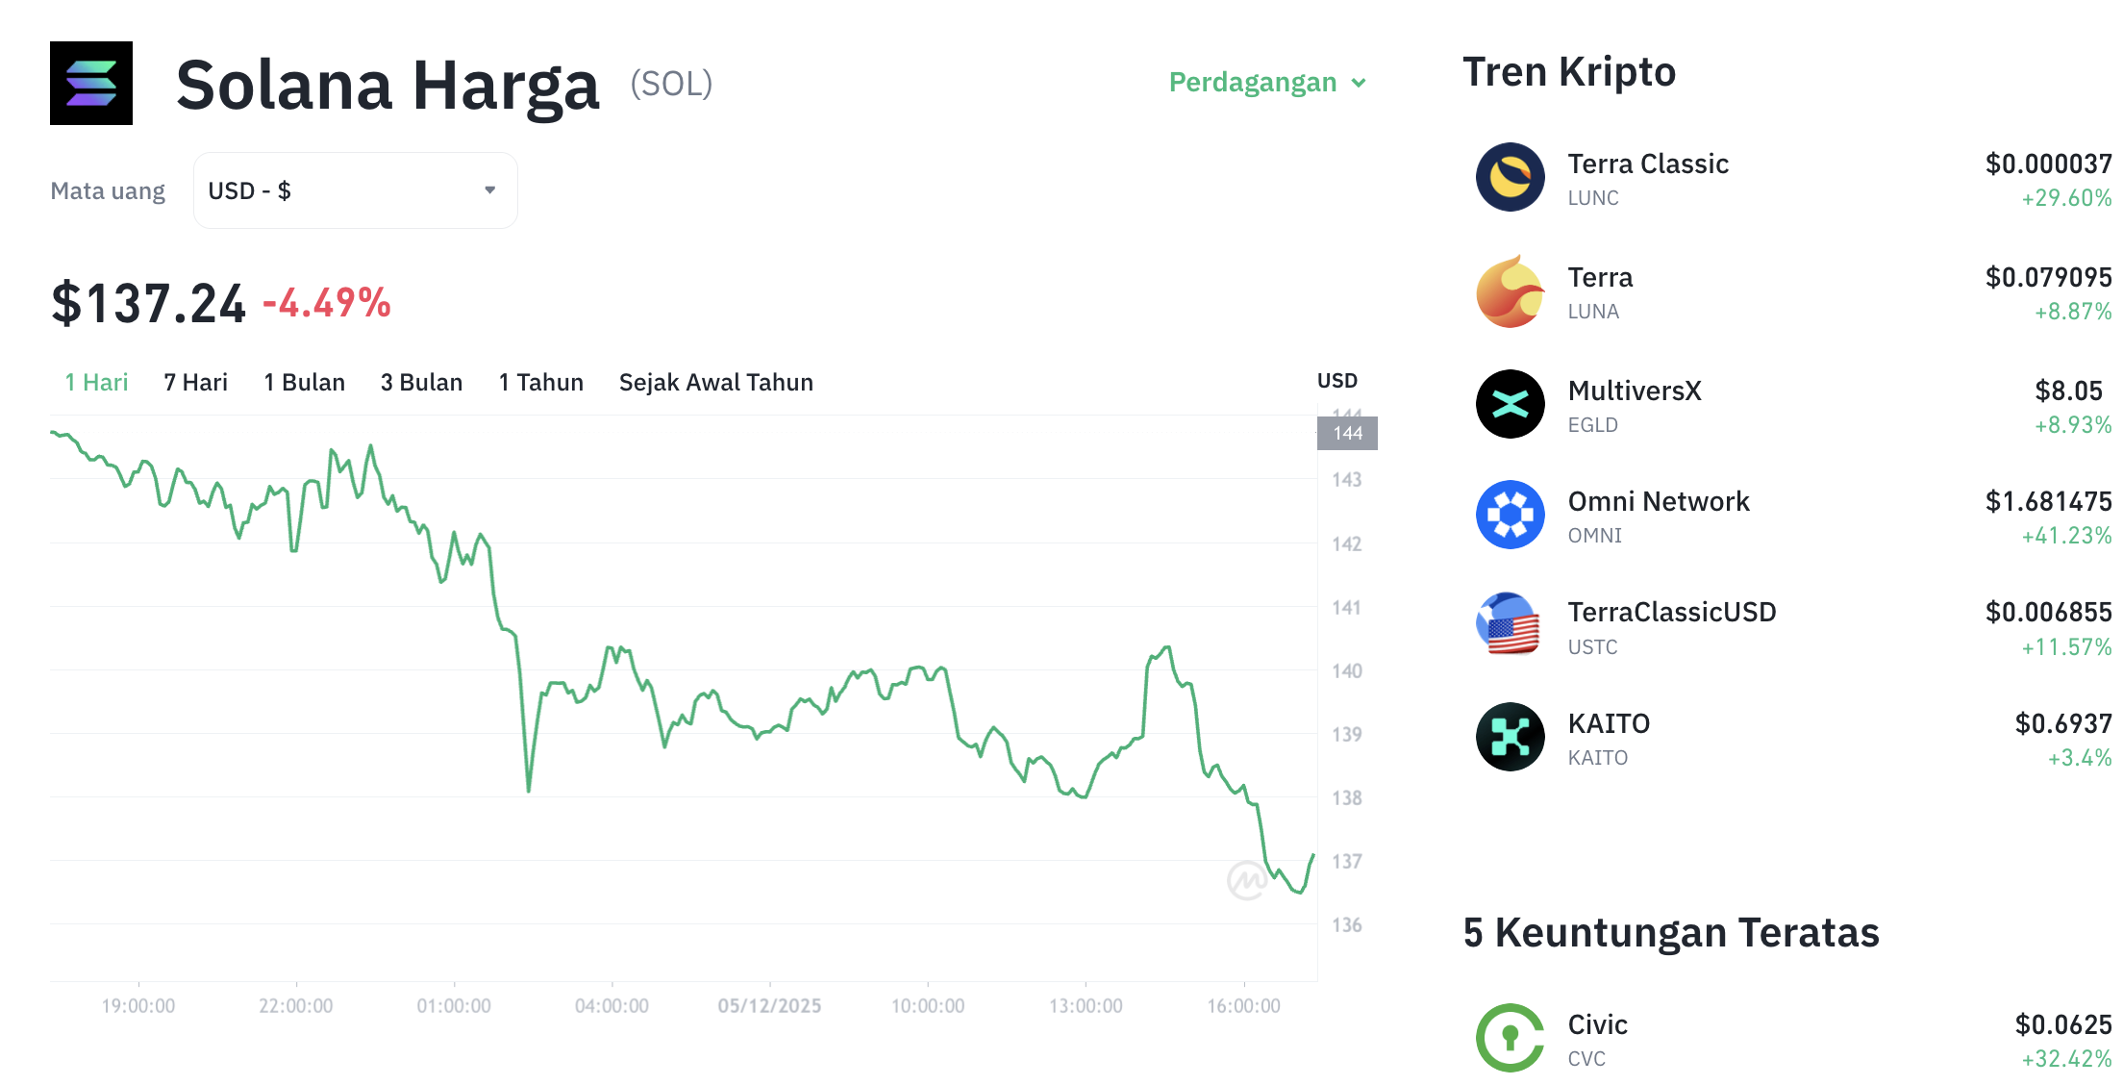Click the 144 price marker on the axis
2123x1085 pixels.
click(1346, 433)
